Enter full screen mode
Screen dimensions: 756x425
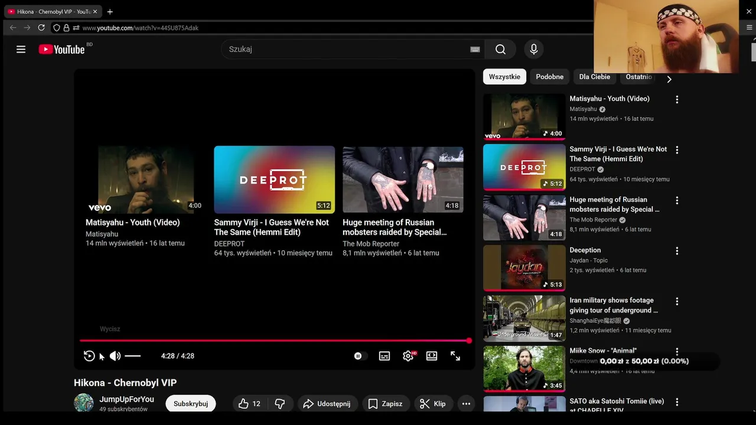click(455, 356)
